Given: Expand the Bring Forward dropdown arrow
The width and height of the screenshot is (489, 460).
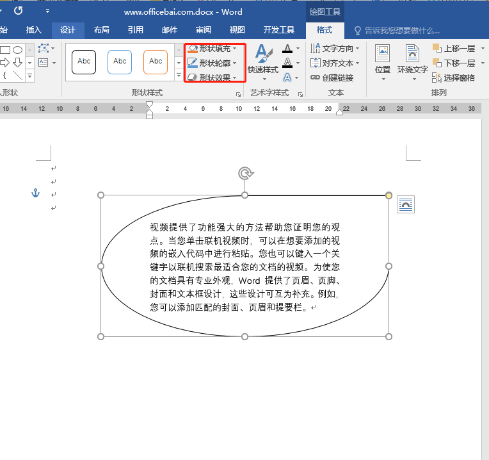Looking at the screenshot, I should [483, 49].
